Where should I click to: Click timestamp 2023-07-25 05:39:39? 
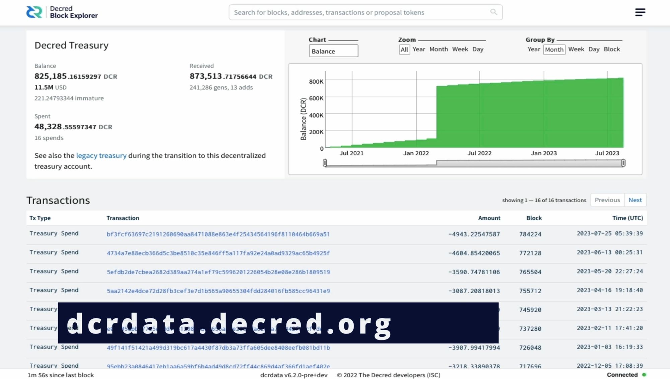pos(610,233)
